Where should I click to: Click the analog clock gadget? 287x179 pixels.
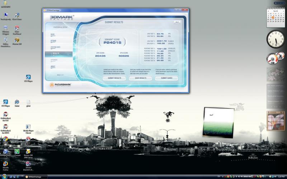(276, 39)
